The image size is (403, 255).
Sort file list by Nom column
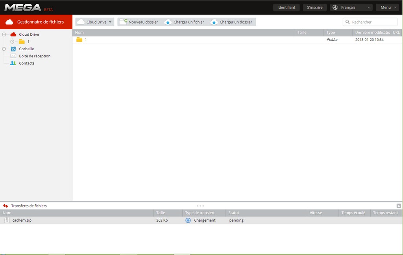pyautogui.click(x=183, y=32)
